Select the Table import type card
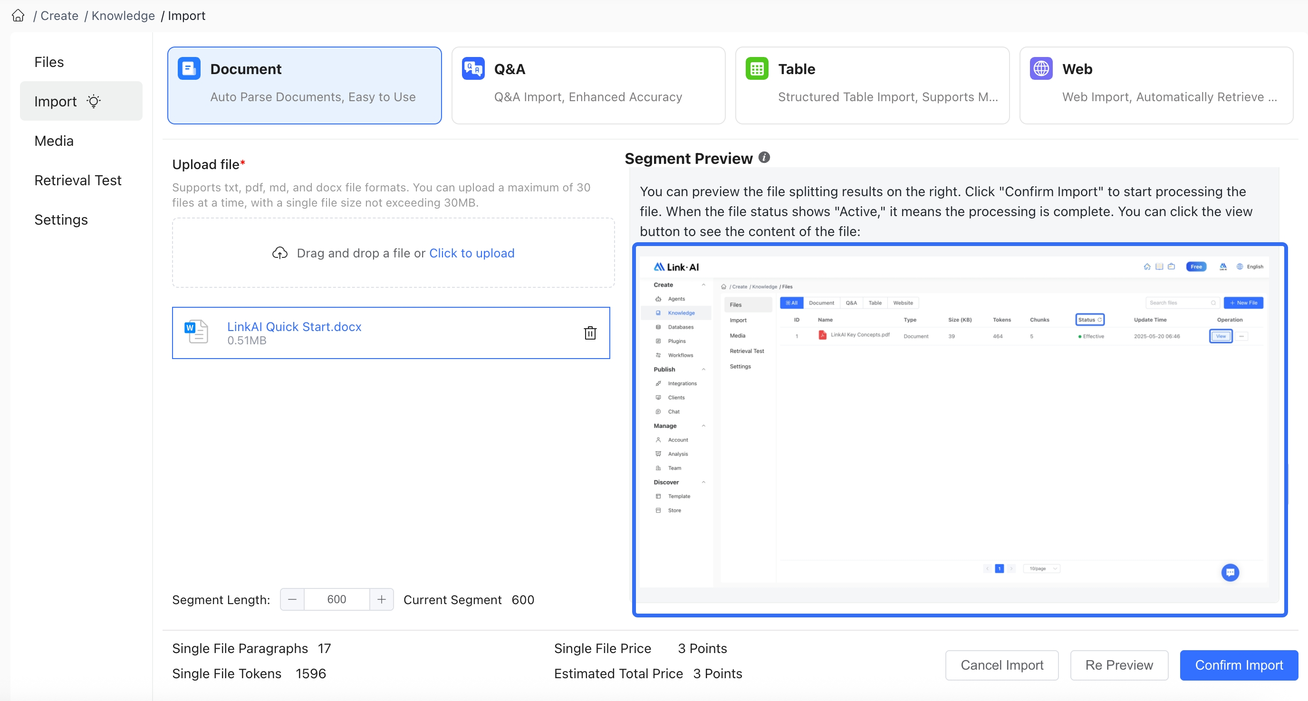Viewport: 1308px width, 701px height. [x=872, y=85]
